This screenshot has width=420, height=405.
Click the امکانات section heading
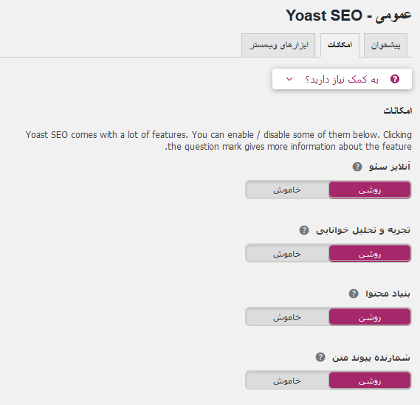click(398, 111)
